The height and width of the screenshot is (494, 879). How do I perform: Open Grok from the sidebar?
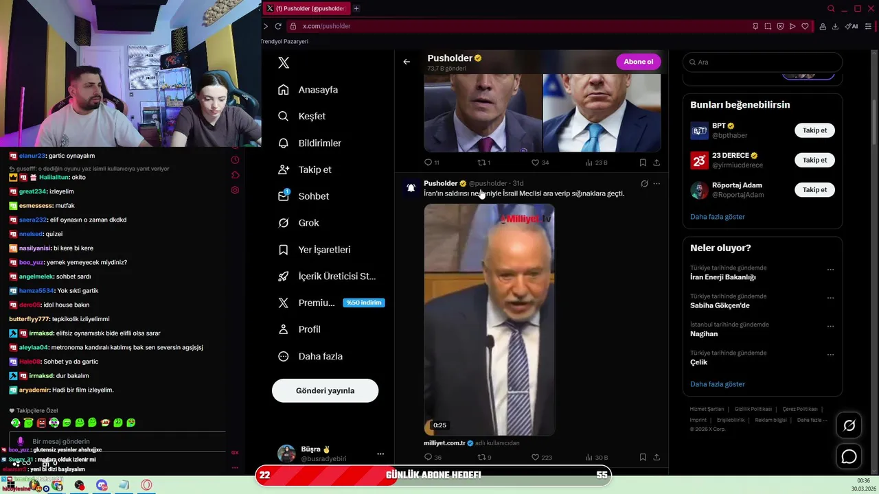pyautogui.click(x=298, y=223)
